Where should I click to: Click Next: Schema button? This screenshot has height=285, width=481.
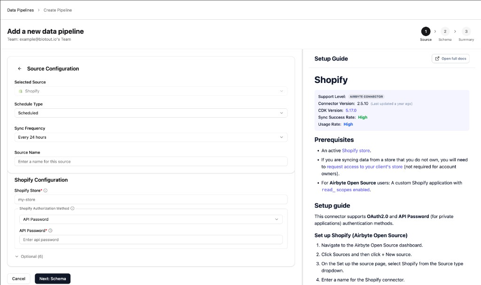click(53, 278)
